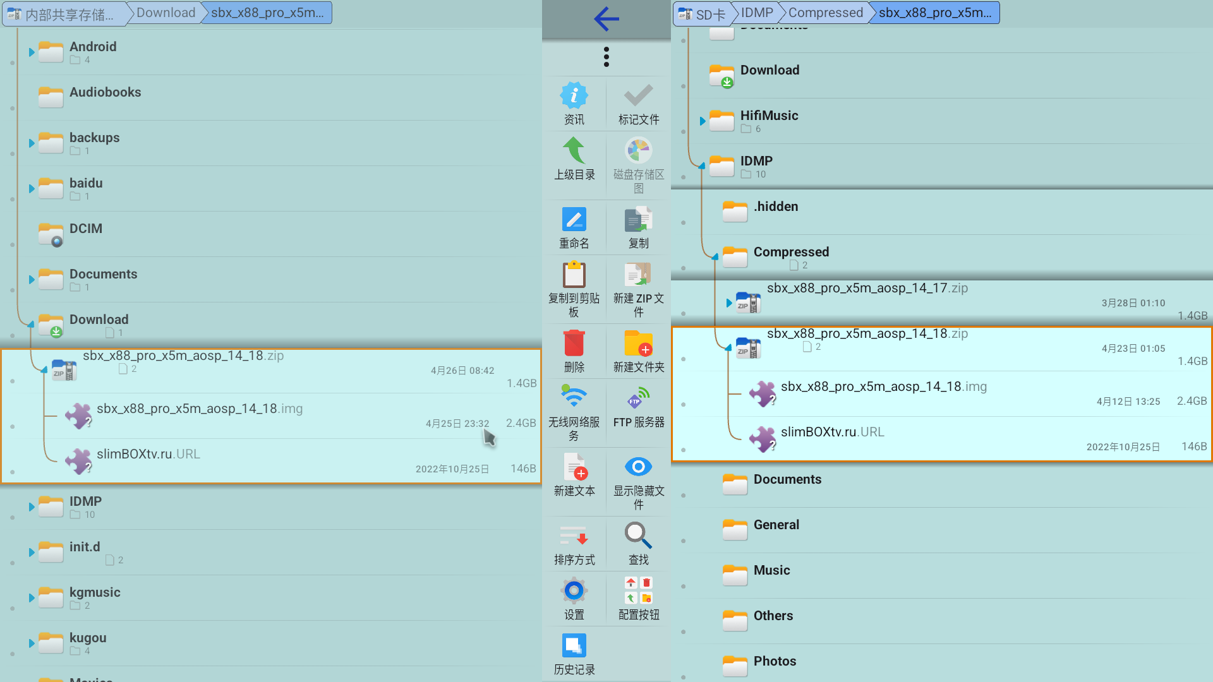The height and width of the screenshot is (682, 1213).
Task: Click the blue back arrow
Action: [x=606, y=19]
